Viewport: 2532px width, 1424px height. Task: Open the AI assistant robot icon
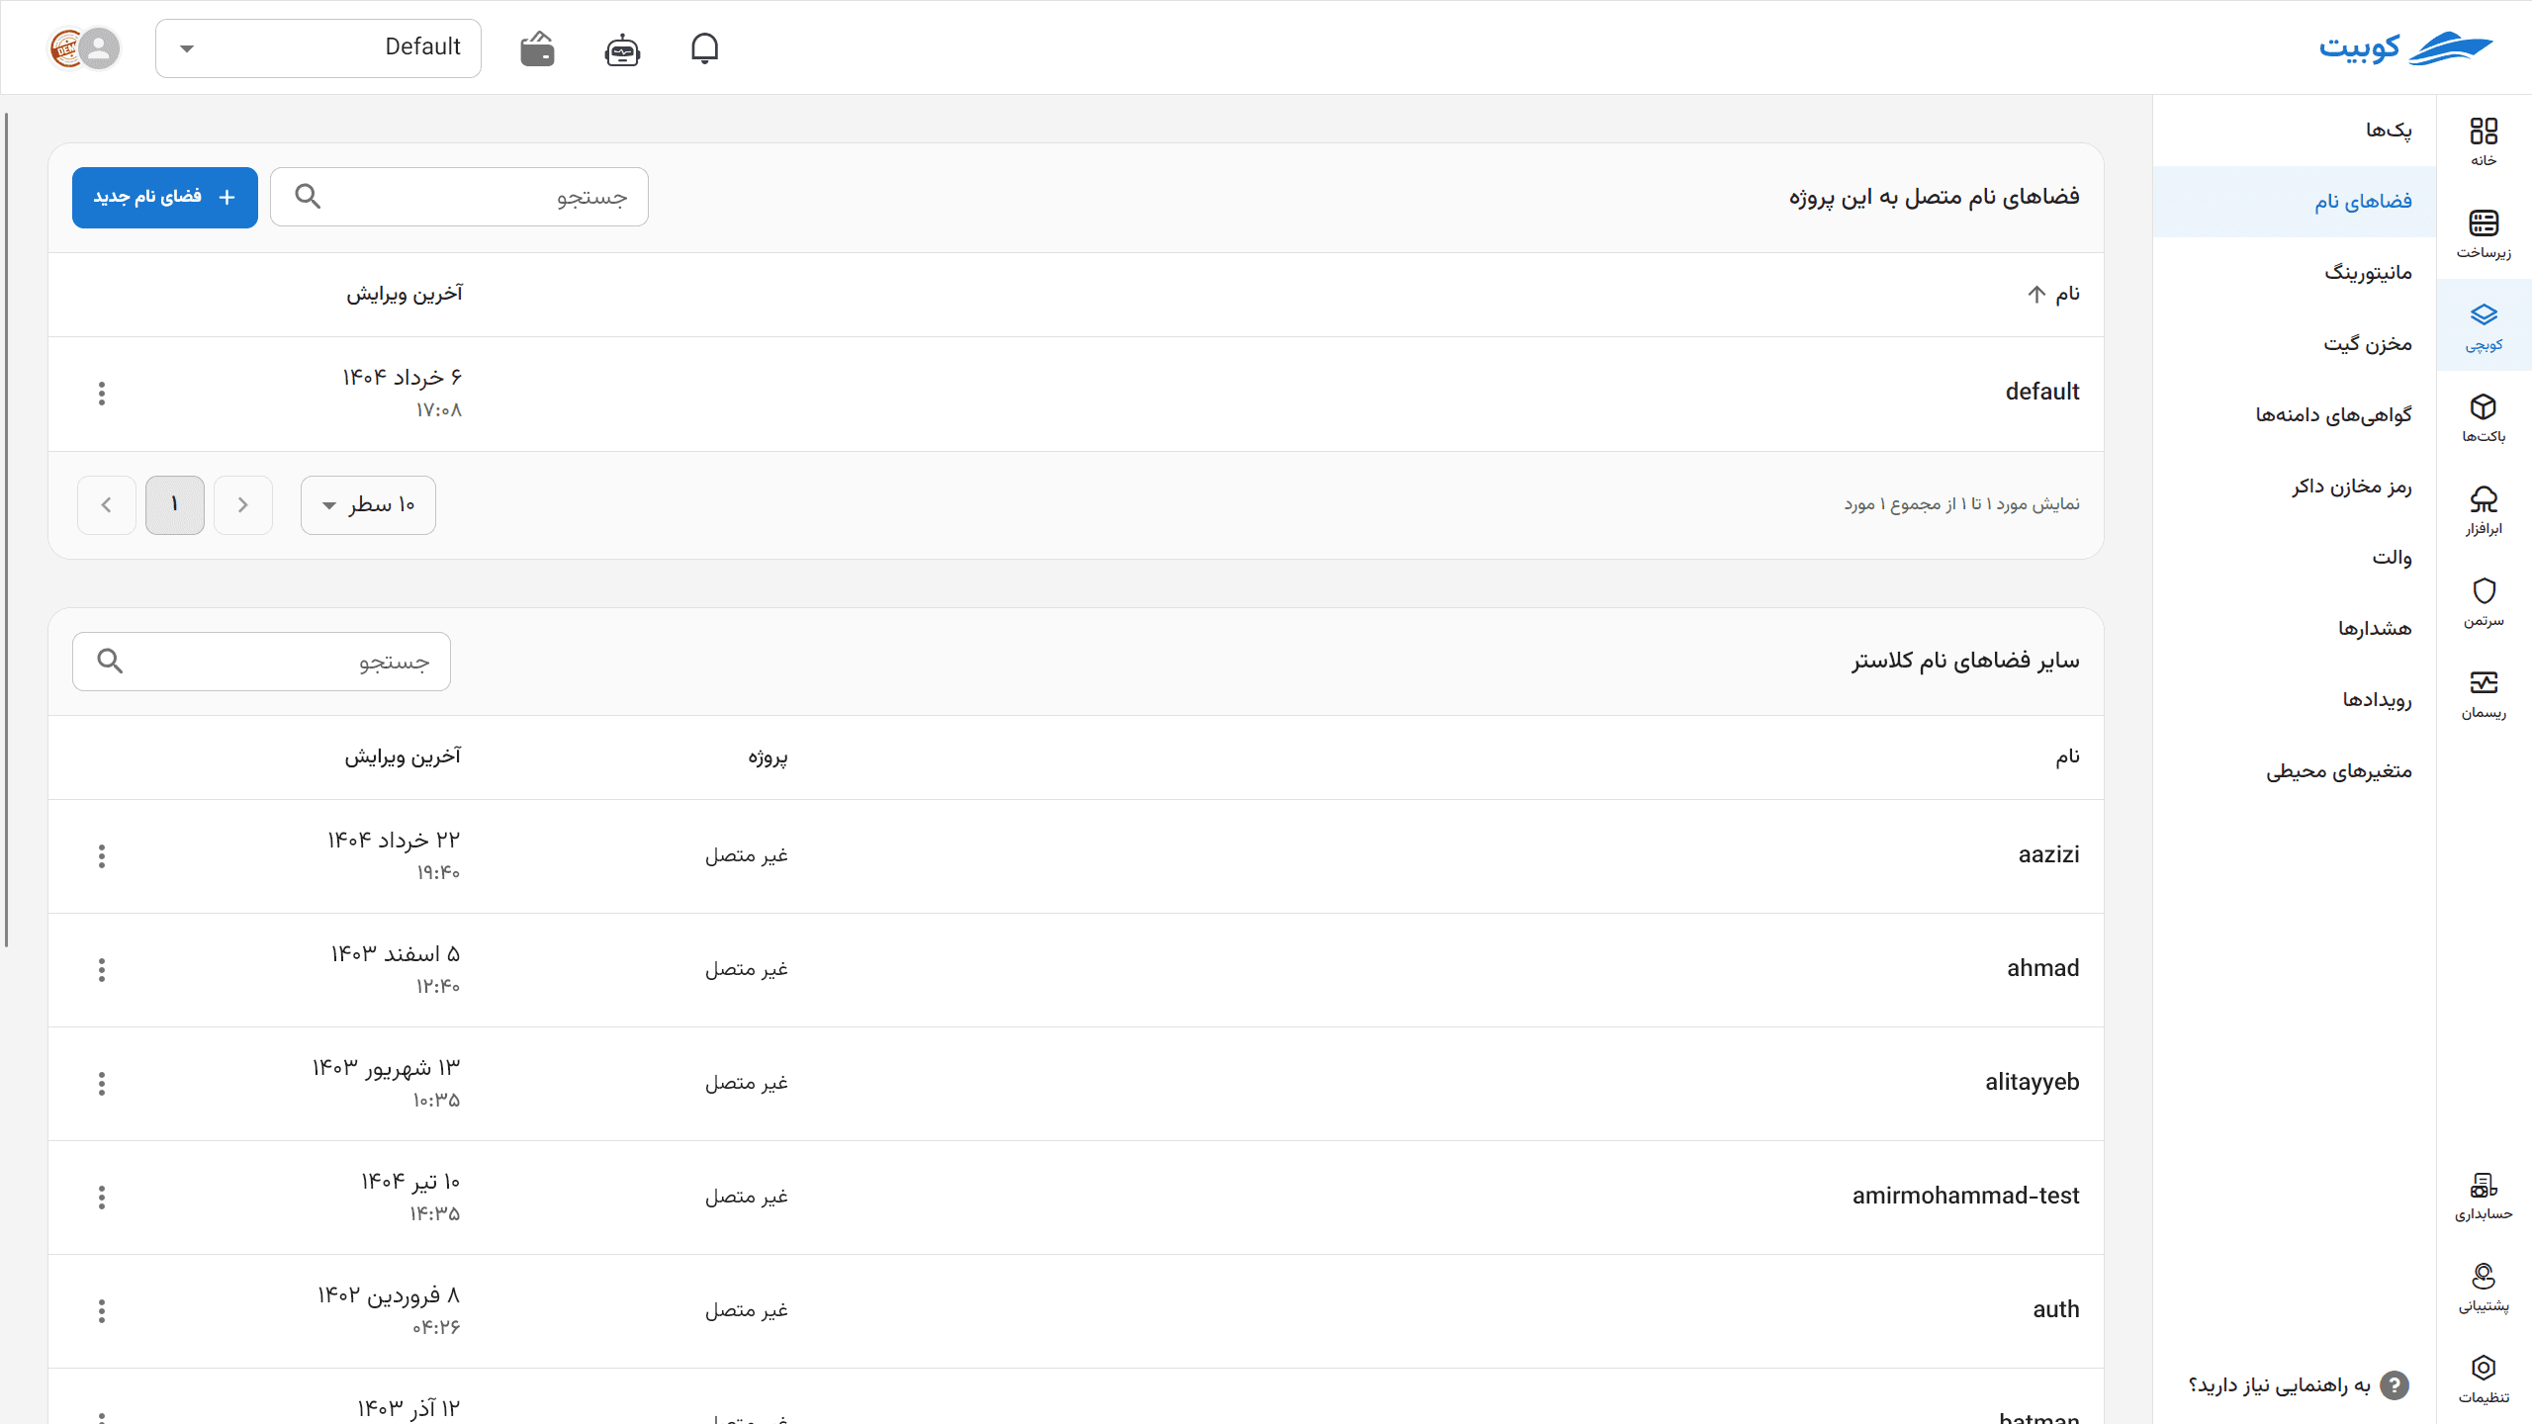tap(622, 48)
